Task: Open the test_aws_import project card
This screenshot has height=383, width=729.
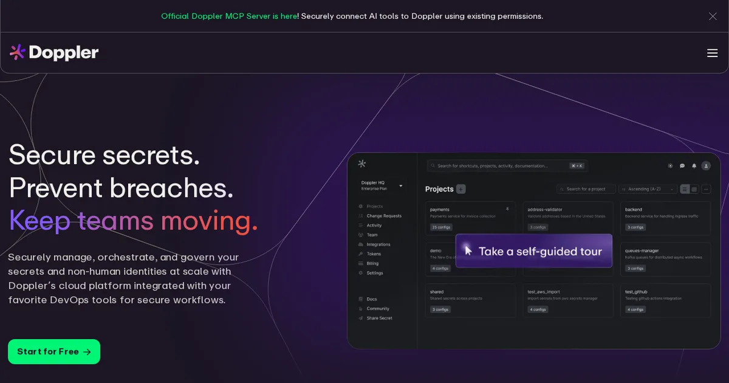Action: point(568,300)
